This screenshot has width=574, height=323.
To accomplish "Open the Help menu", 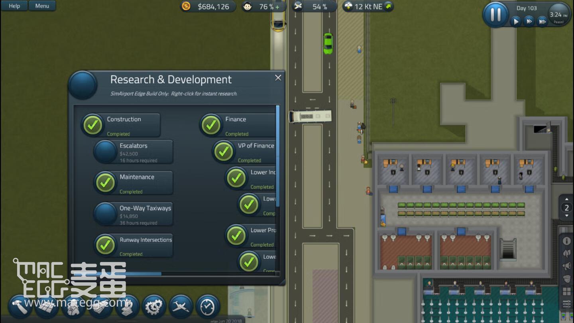I will pyautogui.click(x=14, y=6).
